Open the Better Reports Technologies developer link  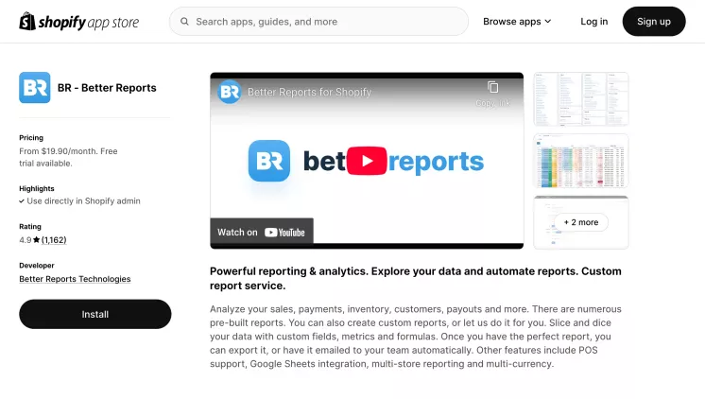coord(75,279)
